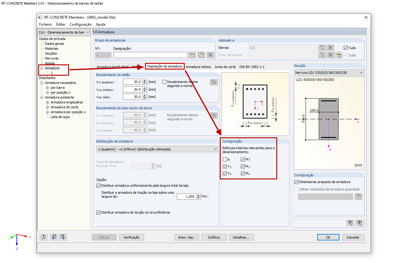Open the Editar menu
The height and width of the screenshot is (263, 399).
coord(61,24)
